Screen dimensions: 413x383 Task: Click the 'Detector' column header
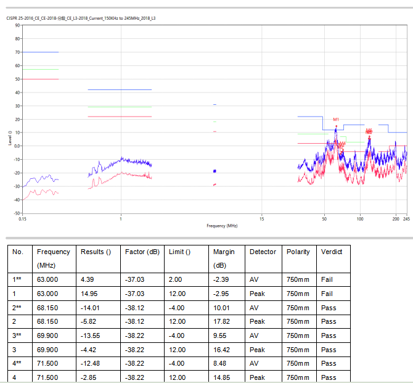(x=263, y=252)
